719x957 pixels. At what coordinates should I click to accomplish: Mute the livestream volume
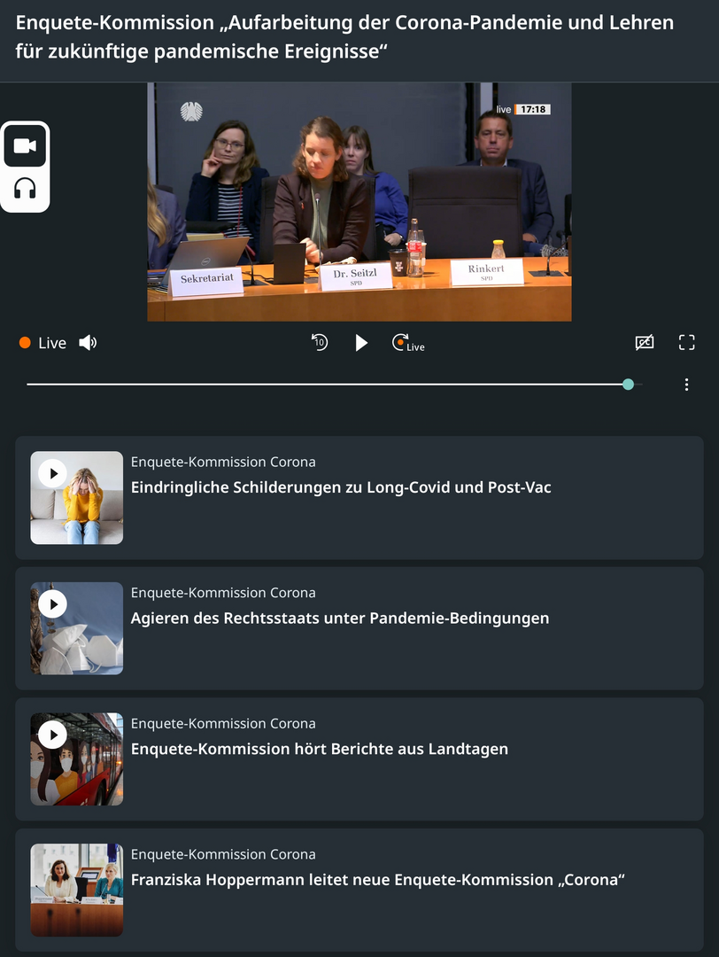88,343
